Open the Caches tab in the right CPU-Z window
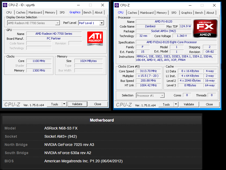The height and width of the screenshot is (170, 226). 132,13
